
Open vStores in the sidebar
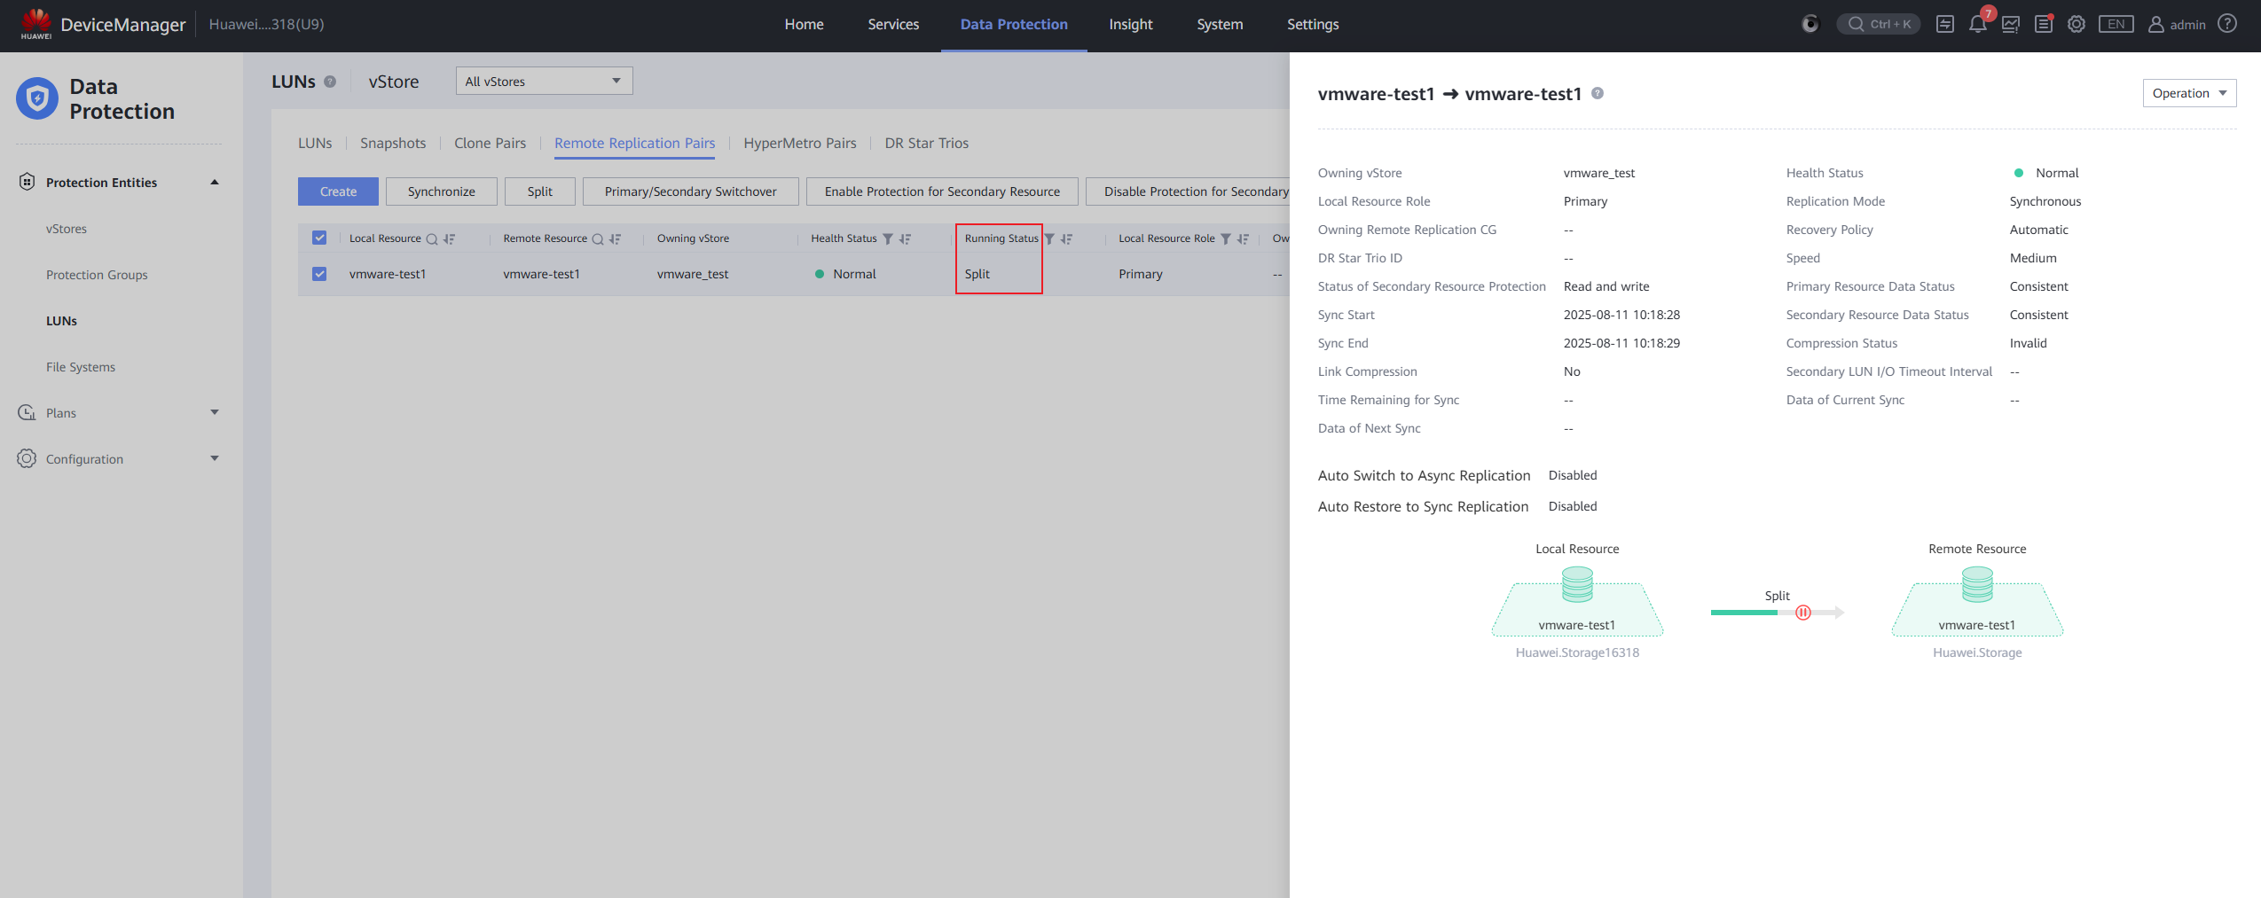tap(67, 229)
